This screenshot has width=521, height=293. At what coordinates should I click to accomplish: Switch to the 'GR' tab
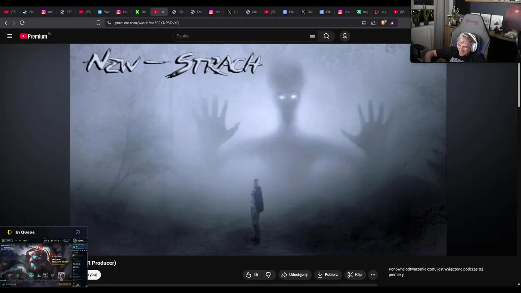click(177, 12)
